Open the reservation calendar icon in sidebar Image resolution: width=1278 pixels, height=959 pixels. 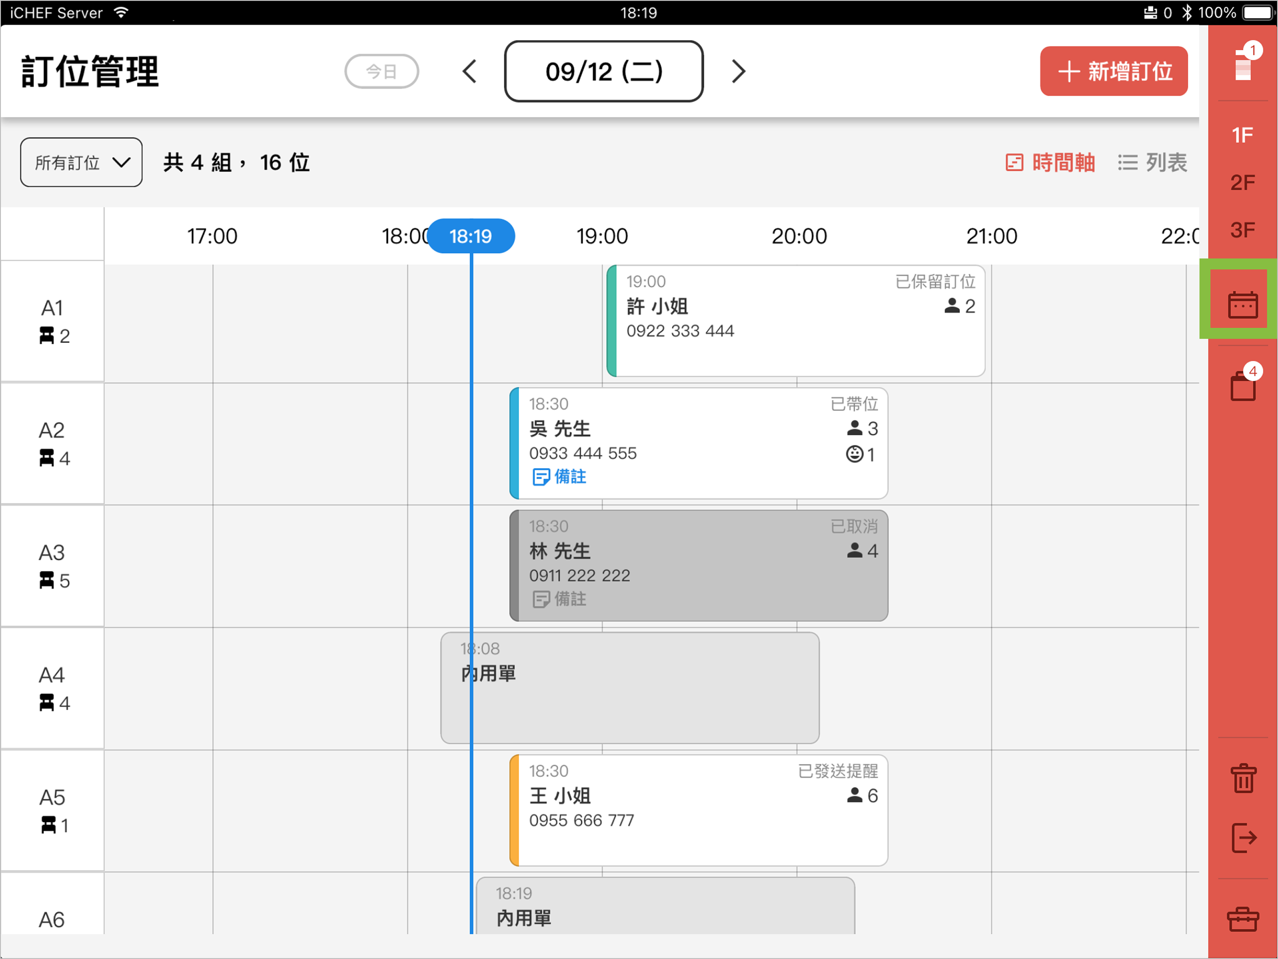1242,305
